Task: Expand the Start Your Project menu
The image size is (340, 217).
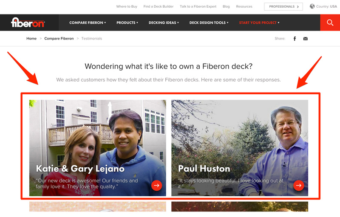Action: [x=259, y=23]
